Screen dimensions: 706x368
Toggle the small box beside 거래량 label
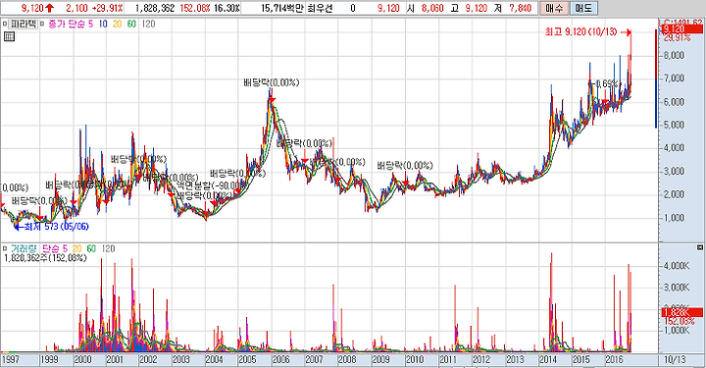(x=5, y=248)
